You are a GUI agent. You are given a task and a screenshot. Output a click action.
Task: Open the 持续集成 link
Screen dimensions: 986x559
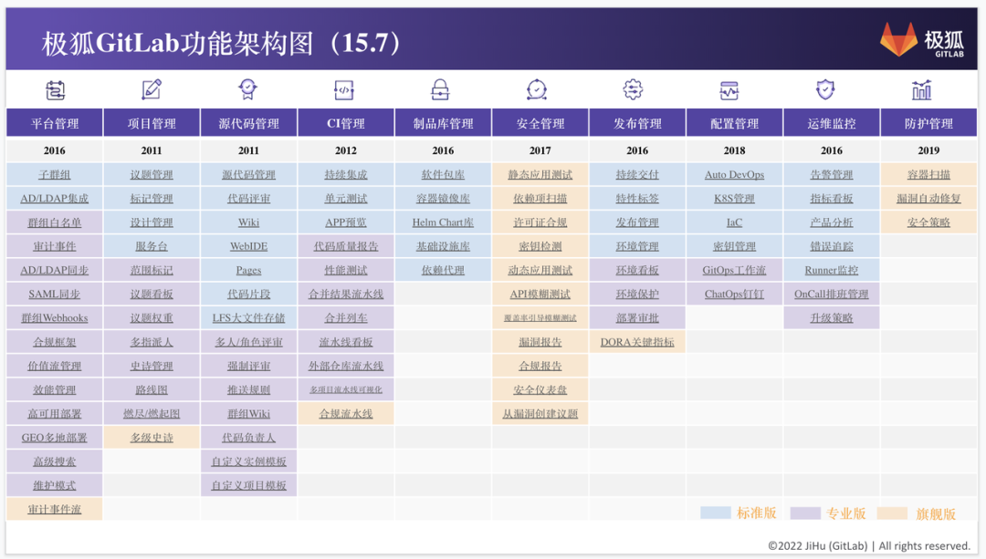click(x=346, y=174)
